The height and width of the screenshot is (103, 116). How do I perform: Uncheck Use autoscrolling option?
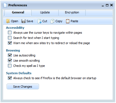[x=10, y=55]
